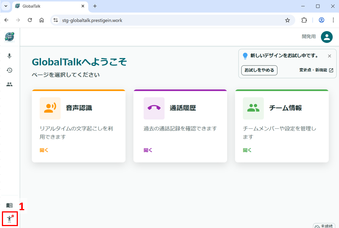
Task: Click the green チーム情報 people icon
Action: [x=253, y=108]
